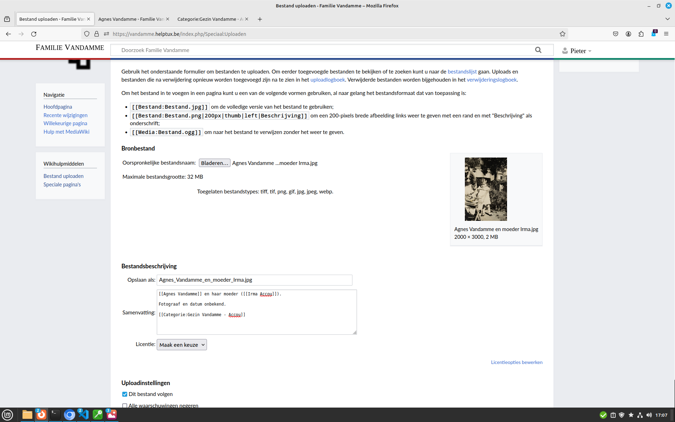Switch to the 'Agnes Vandamme' tab

(x=131, y=19)
